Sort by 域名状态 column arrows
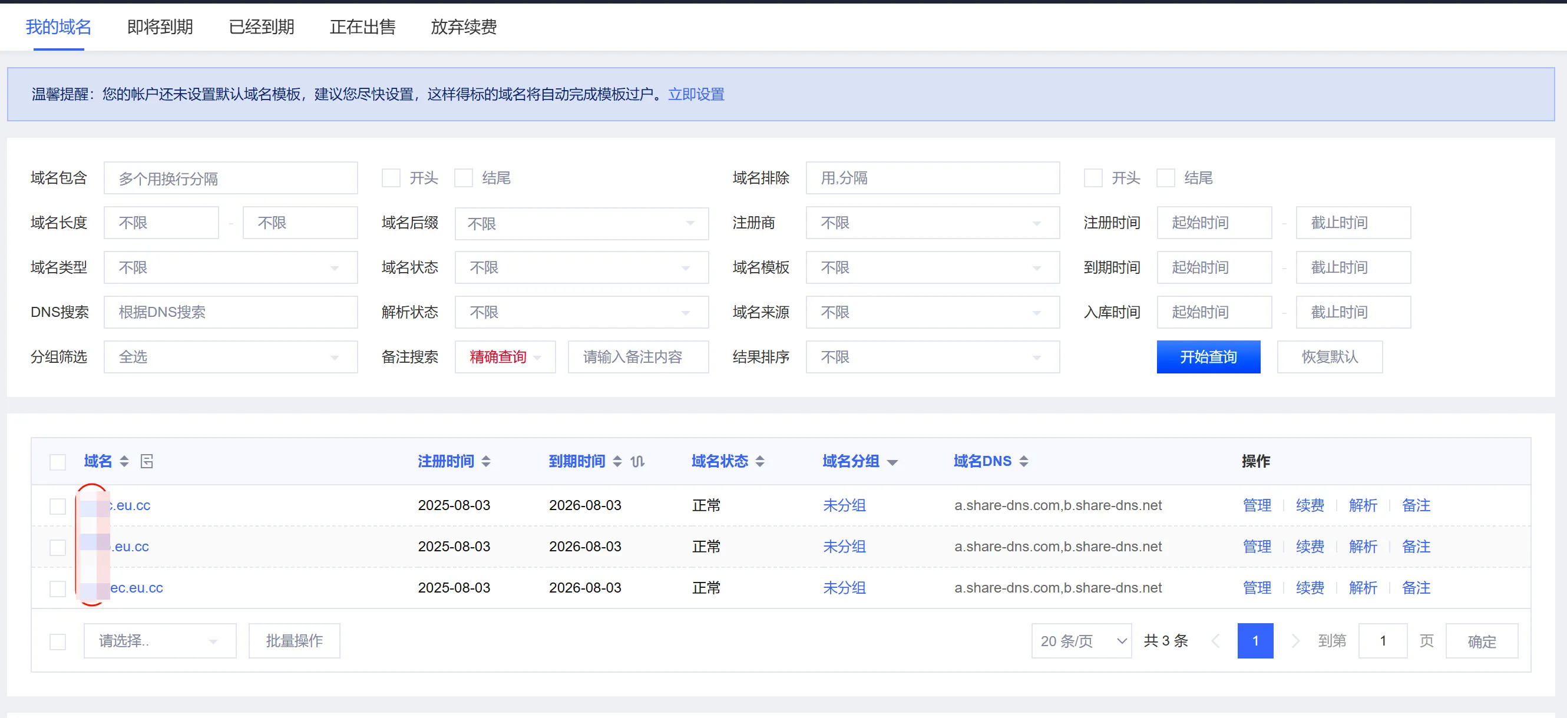 point(760,461)
